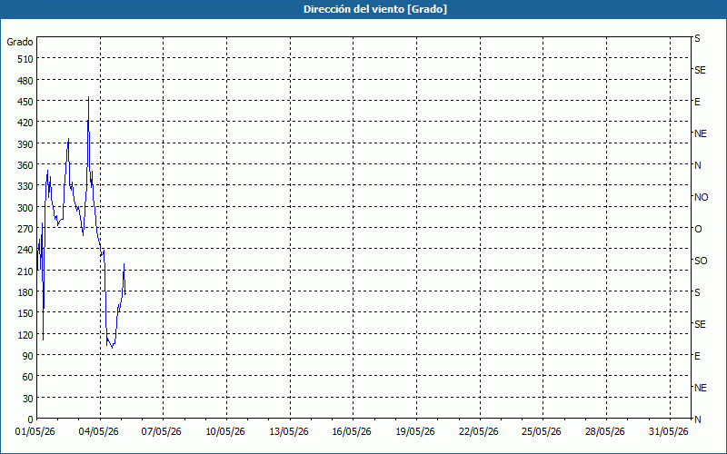727x454 pixels.
Task: Click the 'SO' compass direction label
Action: tap(701, 261)
